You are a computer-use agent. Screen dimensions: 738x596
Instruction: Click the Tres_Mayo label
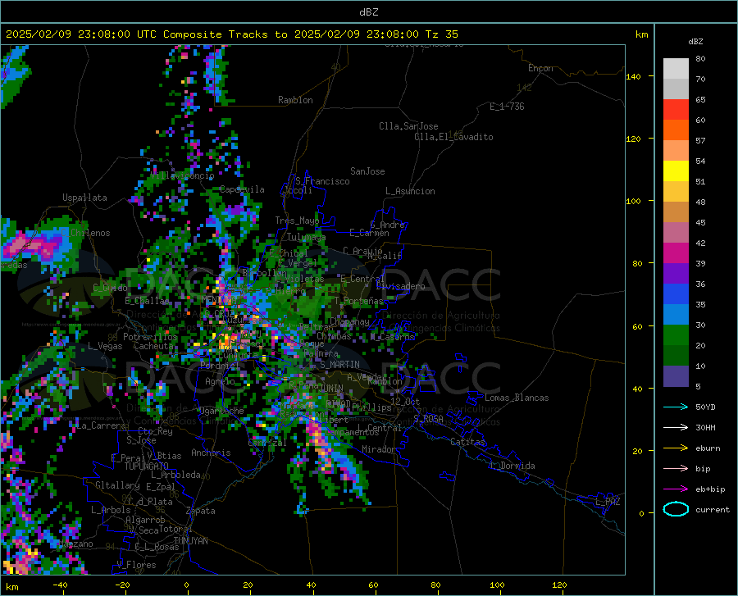297,221
